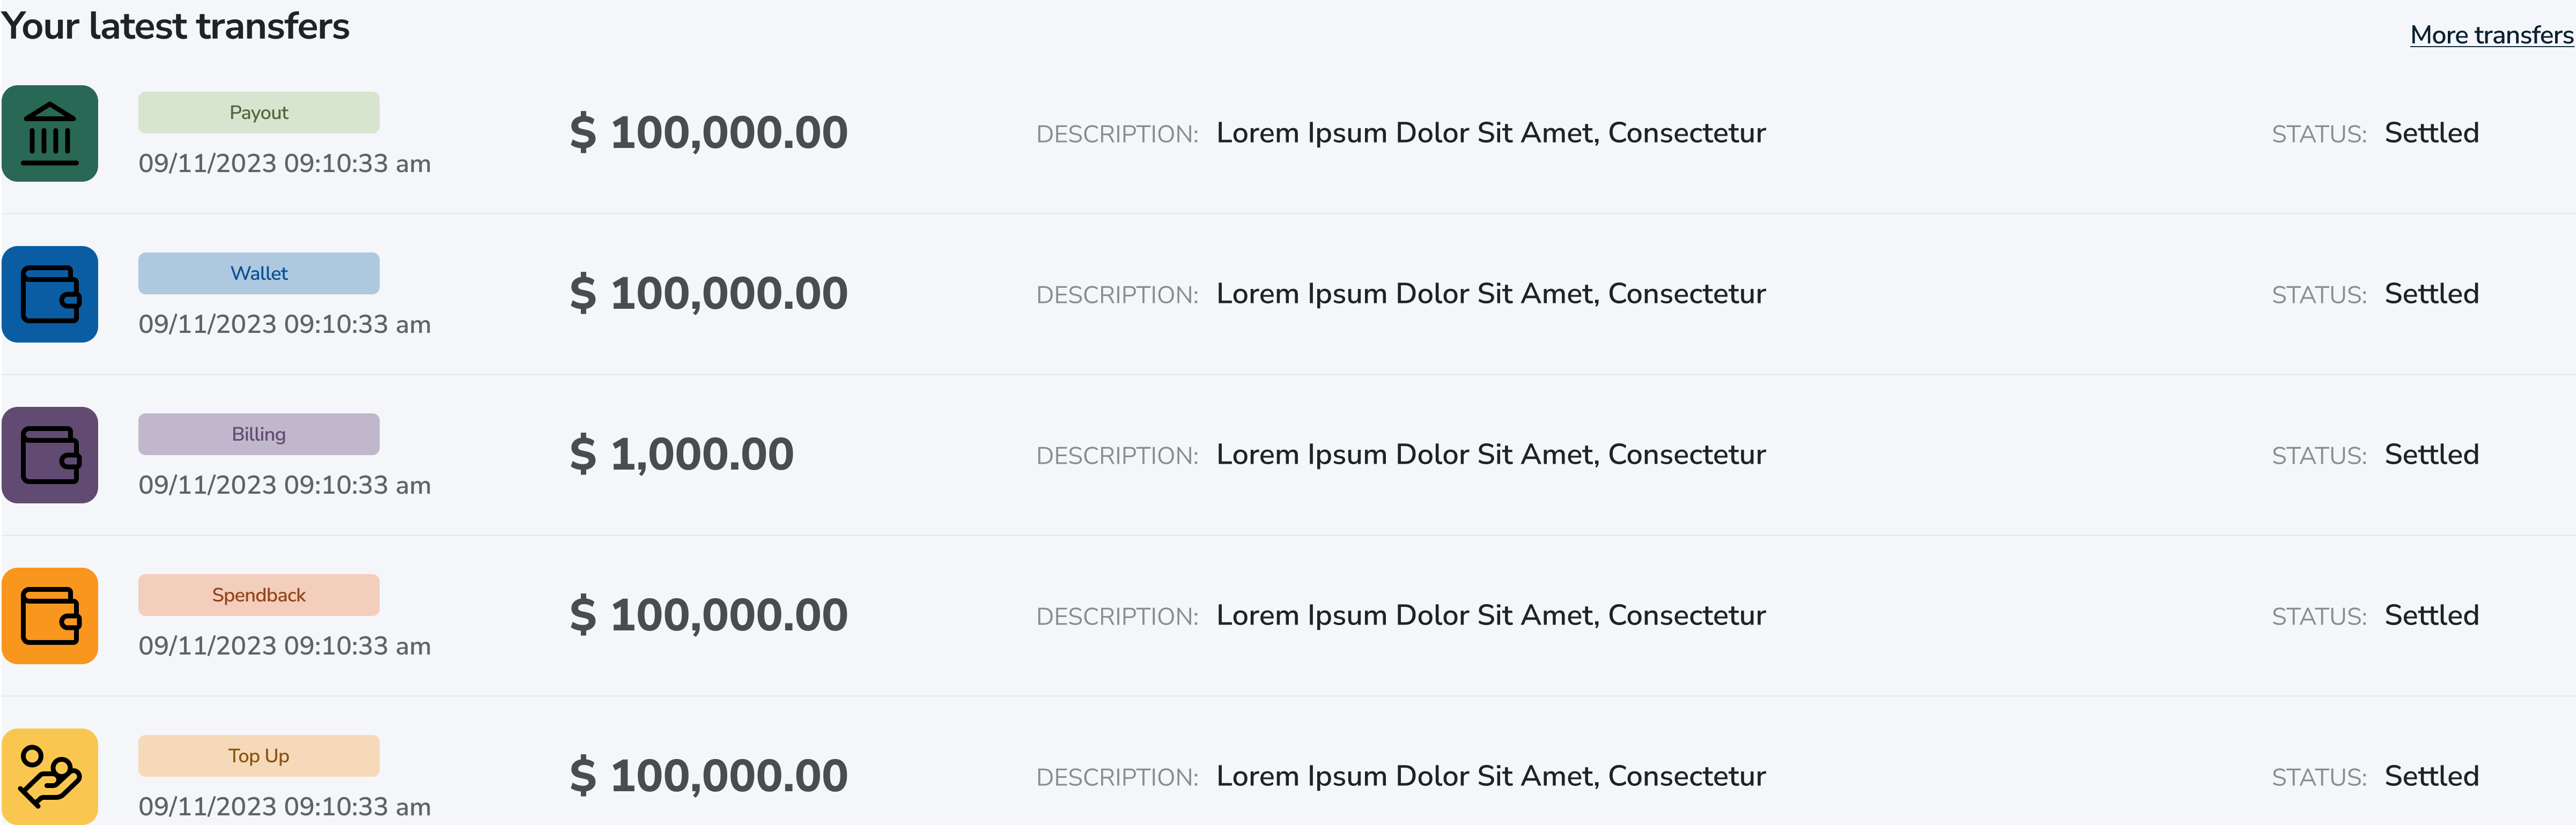Select the Billing category badge
Image resolution: width=2576 pixels, height=825 pixels.
tap(258, 433)
